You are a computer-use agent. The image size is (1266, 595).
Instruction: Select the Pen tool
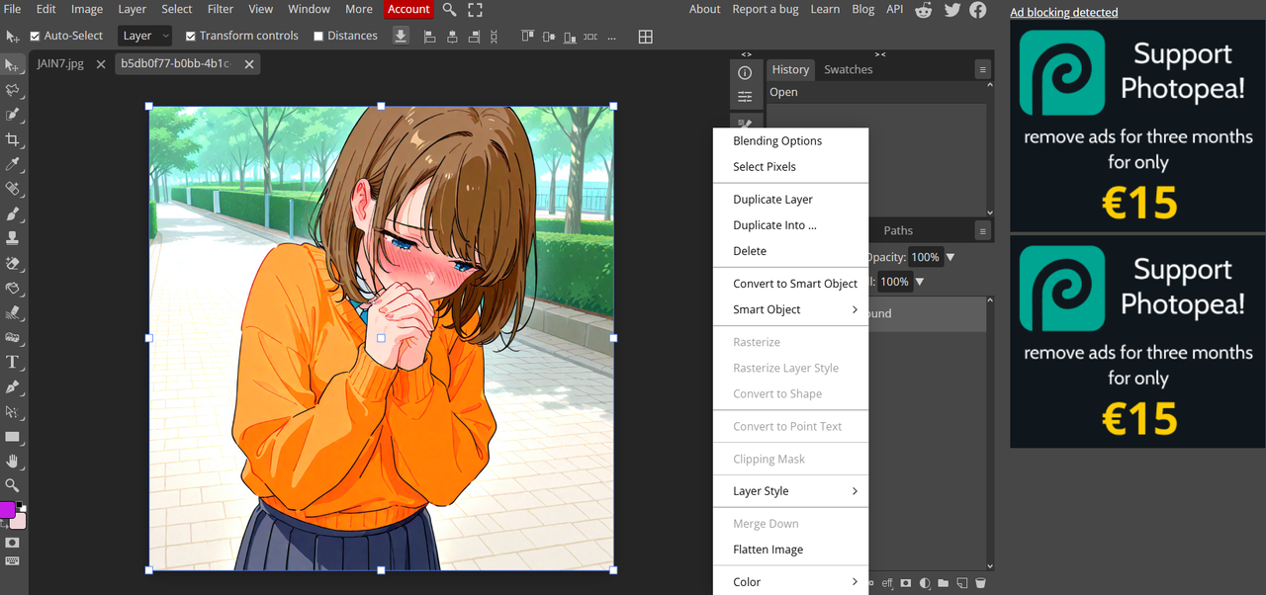click(x=13, y=386)
